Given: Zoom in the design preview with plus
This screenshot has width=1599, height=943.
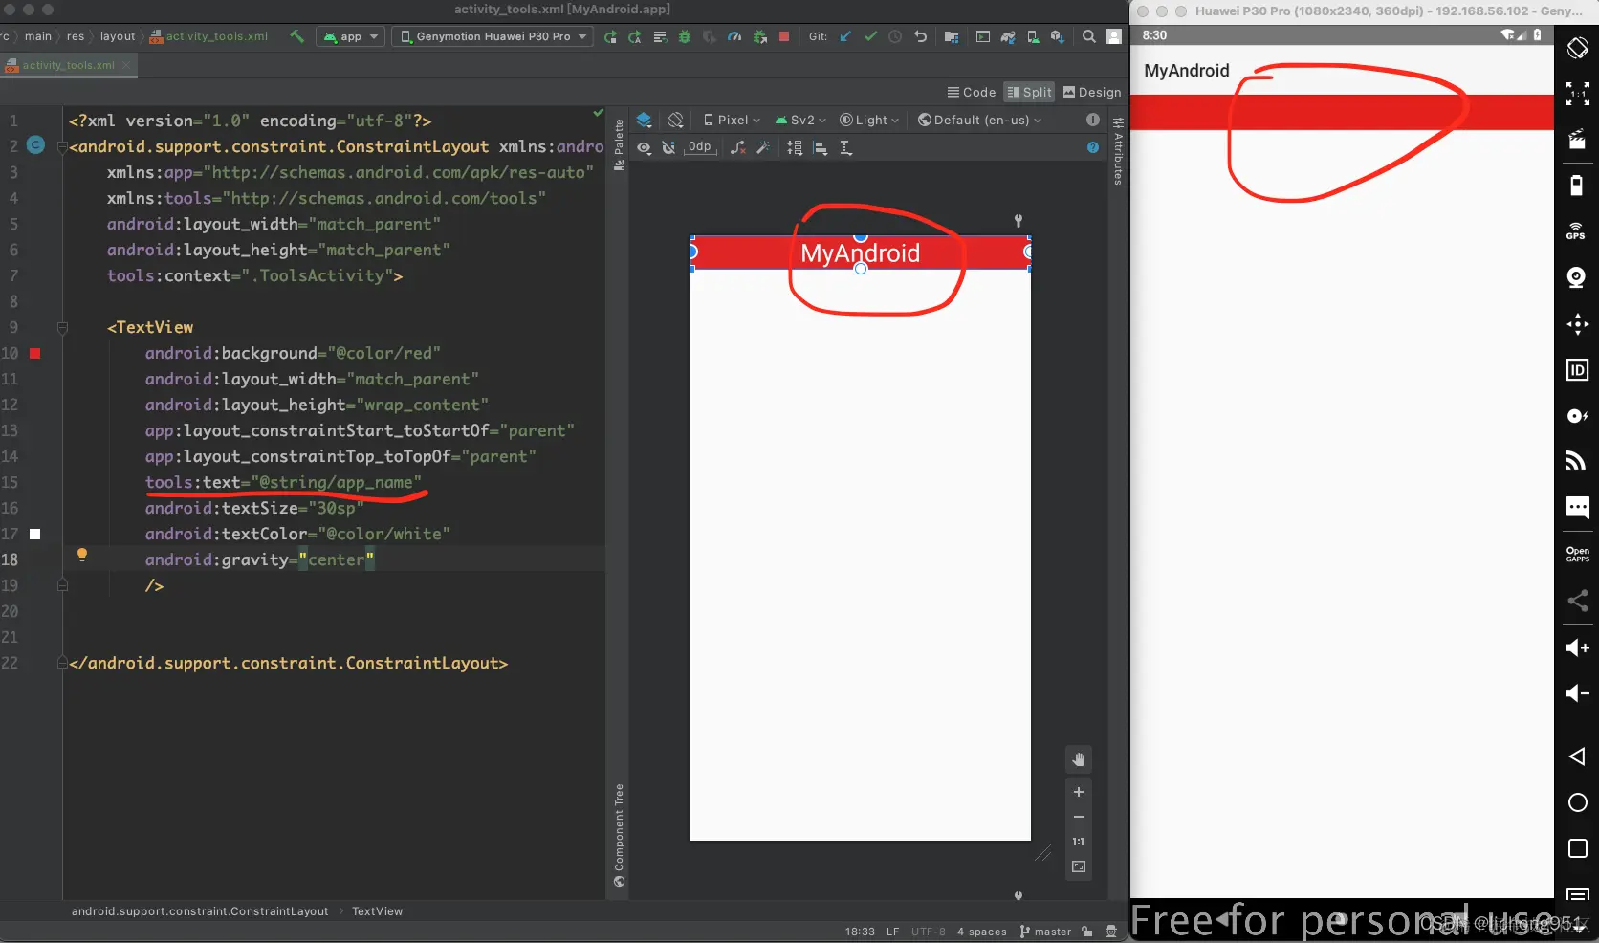Looking at the screenshot, I should click(1079, 792).
